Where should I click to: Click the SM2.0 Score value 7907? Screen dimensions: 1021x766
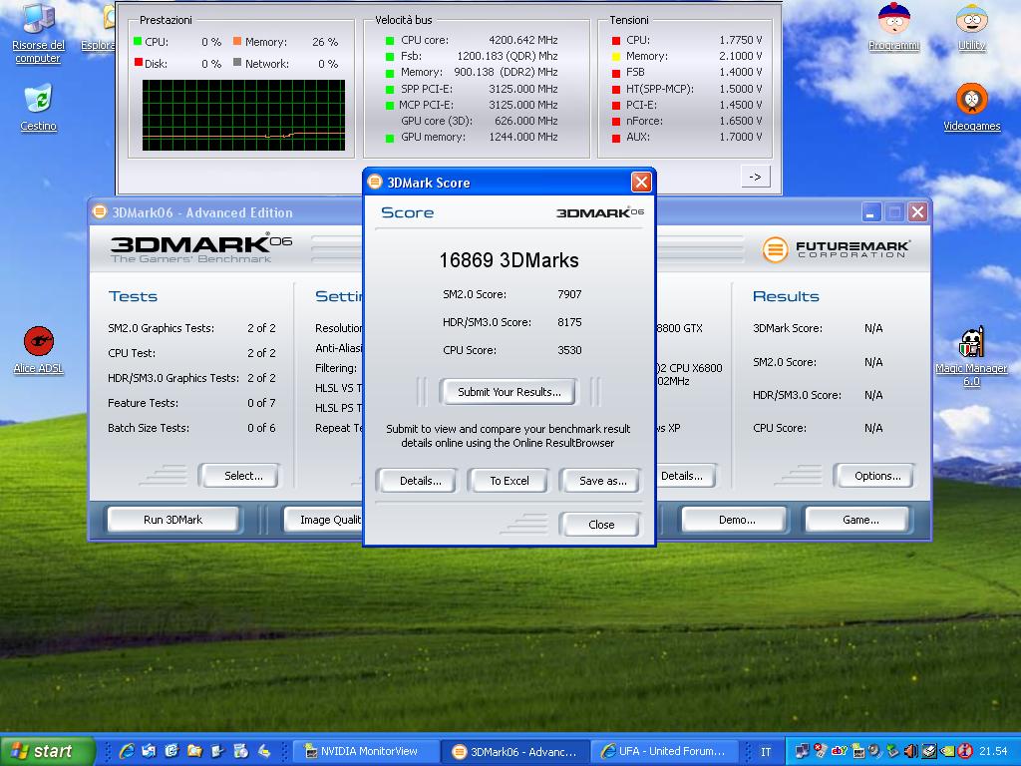tap(569, 294)
